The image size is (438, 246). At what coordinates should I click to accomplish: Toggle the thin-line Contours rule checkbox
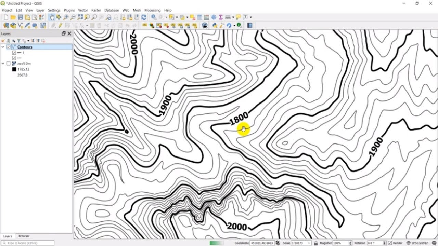14,58
